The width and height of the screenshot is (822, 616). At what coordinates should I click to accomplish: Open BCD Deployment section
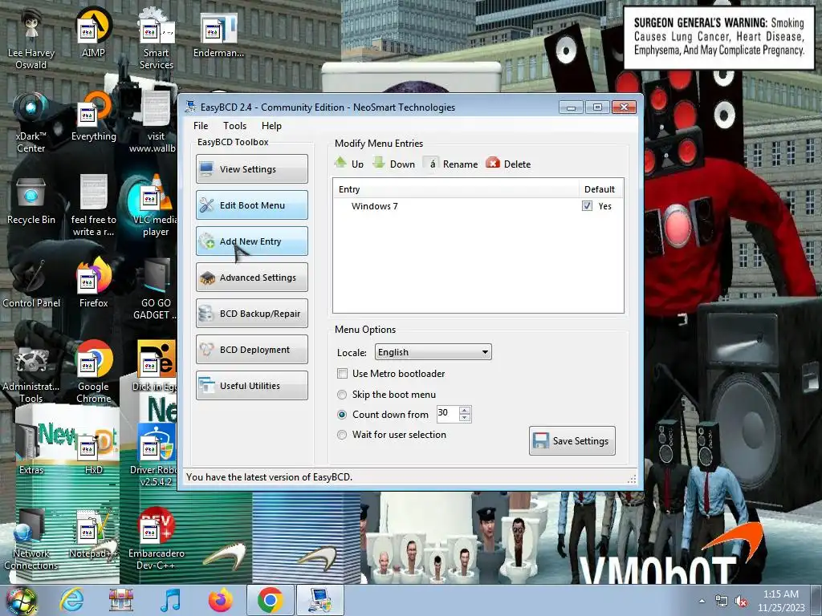[x=251, y=350]
